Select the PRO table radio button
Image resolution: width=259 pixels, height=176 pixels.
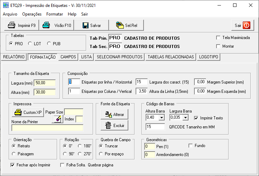[x=11, y=43]
